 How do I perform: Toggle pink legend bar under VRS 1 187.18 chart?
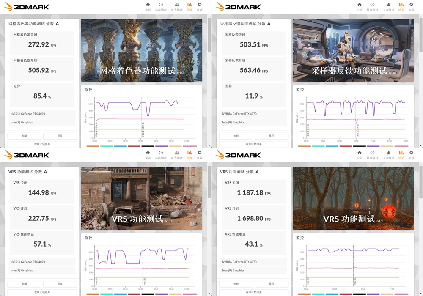click(x=401, y=294)
